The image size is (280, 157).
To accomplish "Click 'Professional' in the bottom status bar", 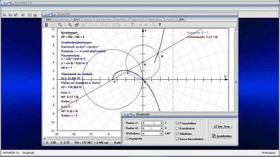I will (x=268, y=153).
